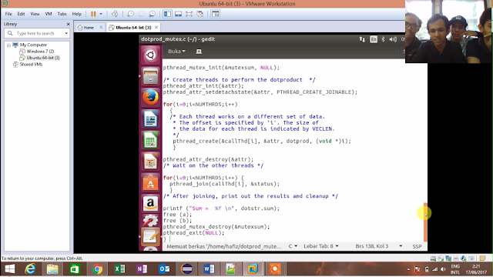Screen dimensions: 493x277
Task: Open Excel from the taskbar
Action: tap(119, 269)
